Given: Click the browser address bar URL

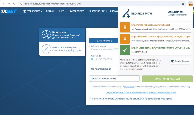Looking at the screenshot, I should (53, 4).
